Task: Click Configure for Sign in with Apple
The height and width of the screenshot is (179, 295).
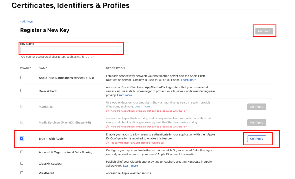Action: pyautogui.click(x=256, y=139)
